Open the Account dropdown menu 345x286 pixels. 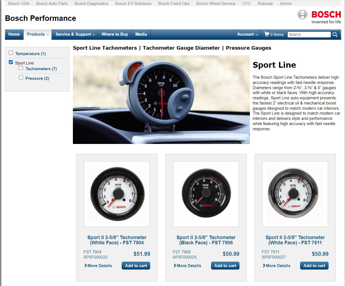tap(247, 35)
